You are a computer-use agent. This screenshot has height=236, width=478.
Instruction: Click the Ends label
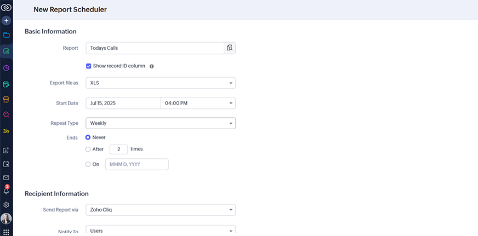pyautogui.click(x=72, y=137)
